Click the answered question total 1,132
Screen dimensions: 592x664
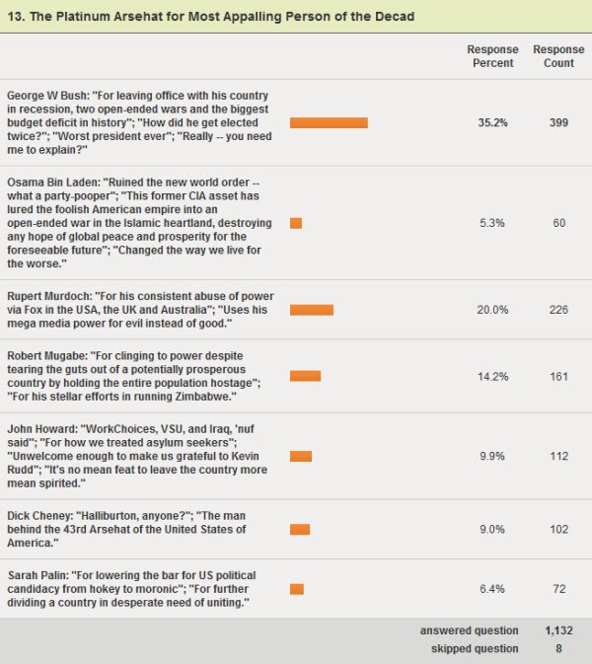(x=558, y=630)
